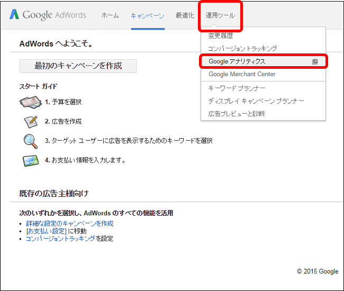
Task: Click the money icon next to 予算を選択
Action: pyautogui.click(x=31, y=102)
